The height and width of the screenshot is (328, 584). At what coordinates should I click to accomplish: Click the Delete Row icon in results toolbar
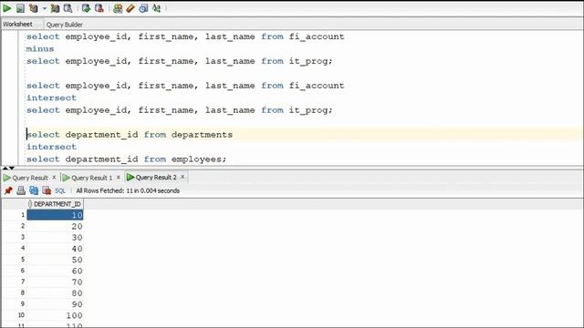point(47,190)
